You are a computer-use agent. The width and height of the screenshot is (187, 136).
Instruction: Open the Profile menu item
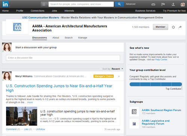pyautogui.click(x=19, y=11)
